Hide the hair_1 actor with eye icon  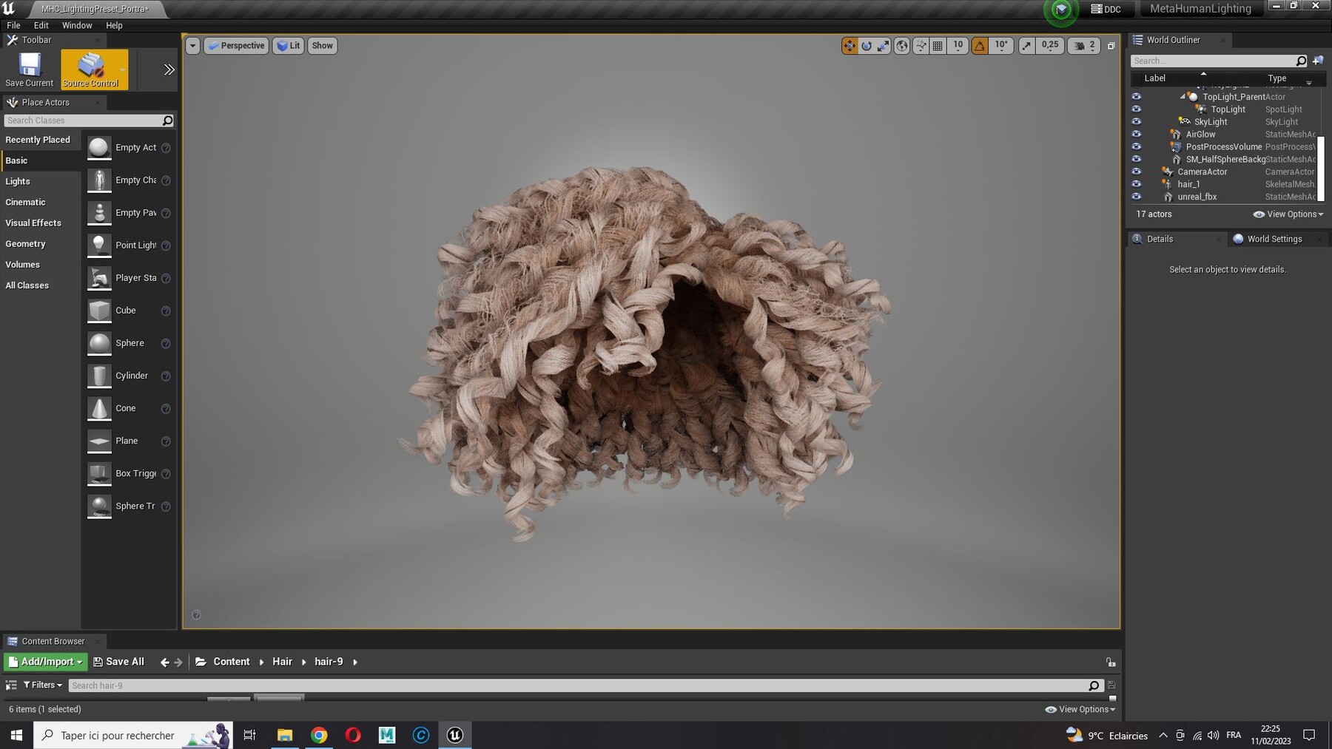click(1137, 184)
